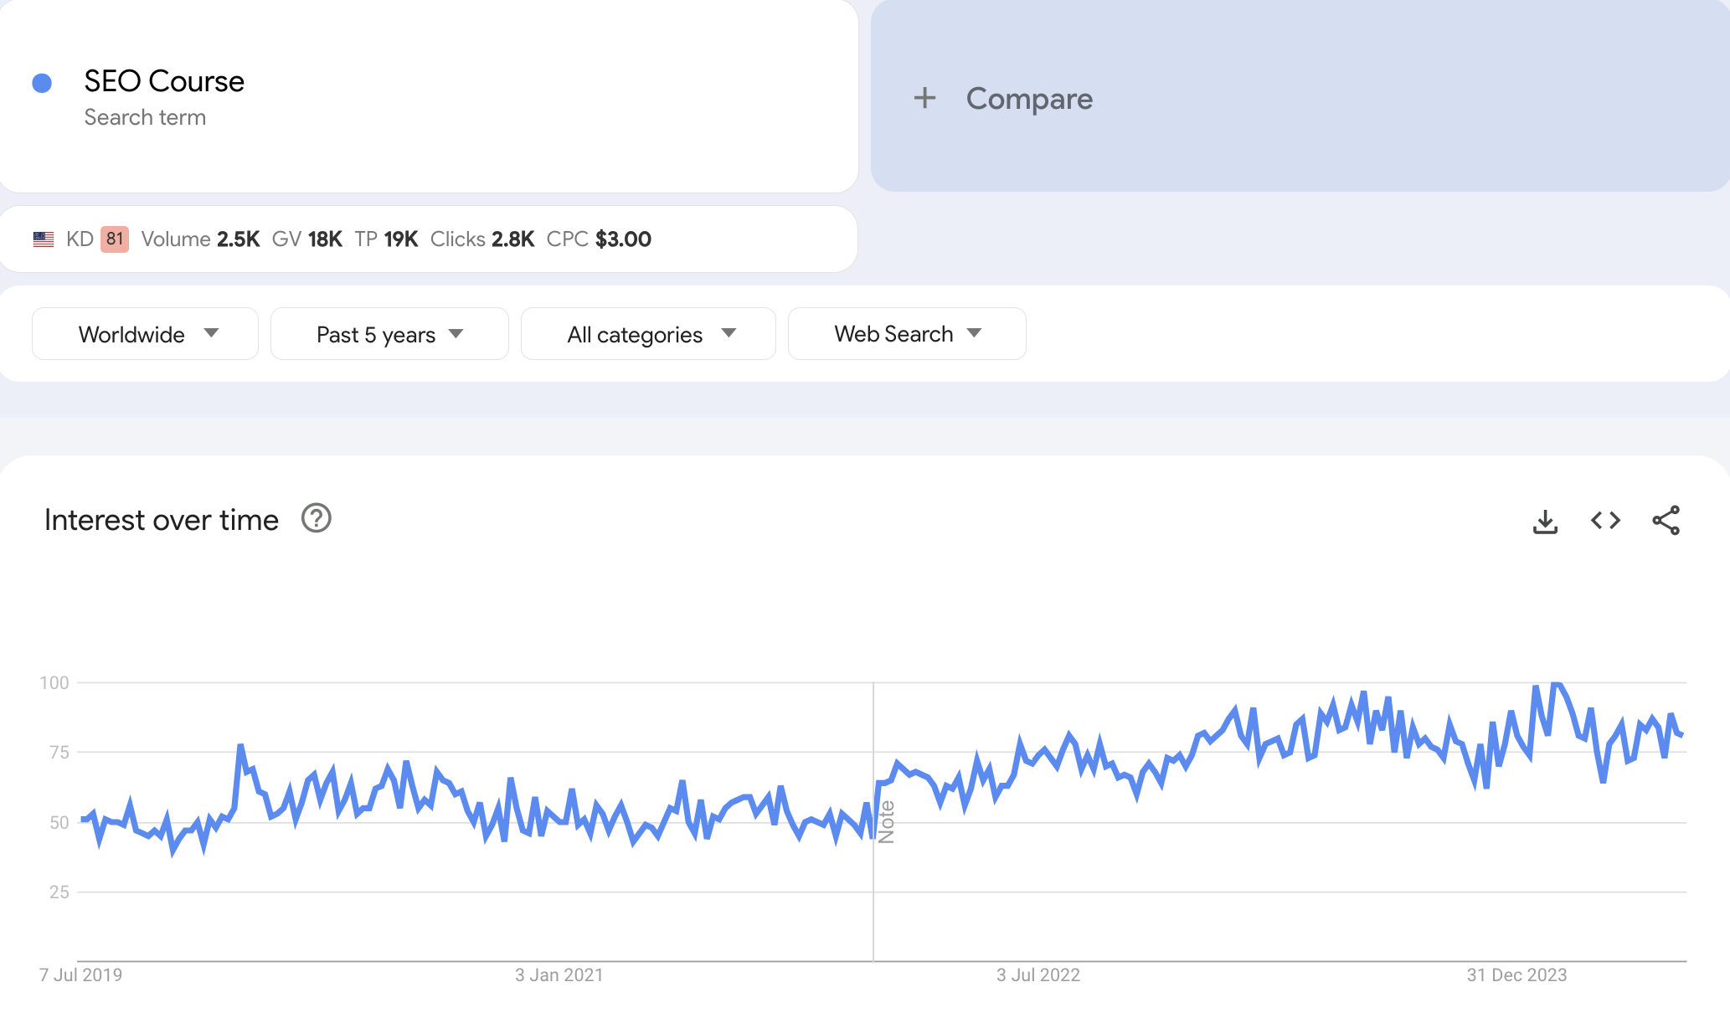Open the Worldwide region dropdown
This screenshot has height=1018, width=1730.
click(146, 334)
